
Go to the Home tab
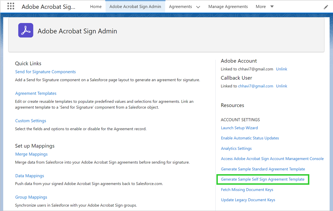tap(96, 7)
